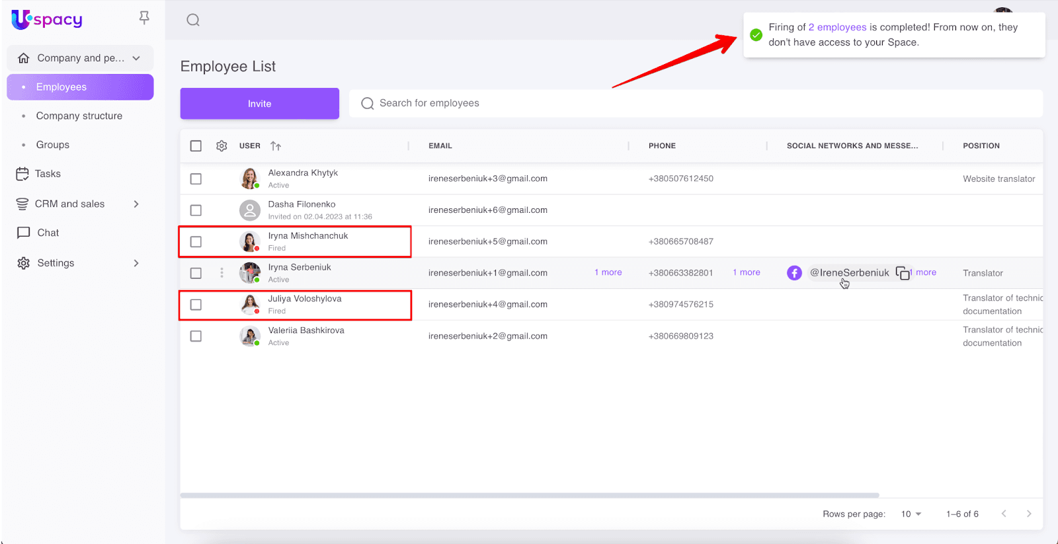The width and height of the screenshot is (1058, 544).
Task: Click the "2 employees" link in notification
Action: point(837,27)
